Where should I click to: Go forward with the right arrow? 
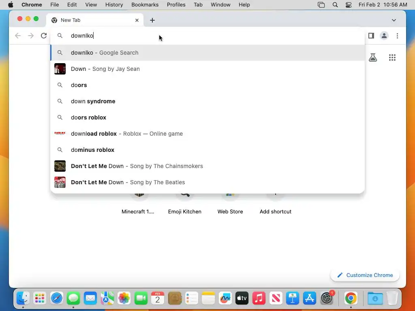point(31,36)
